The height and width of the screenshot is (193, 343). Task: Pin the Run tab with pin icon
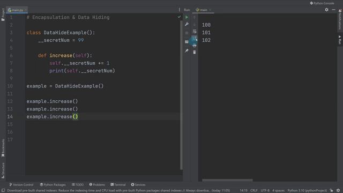point(187,51)
